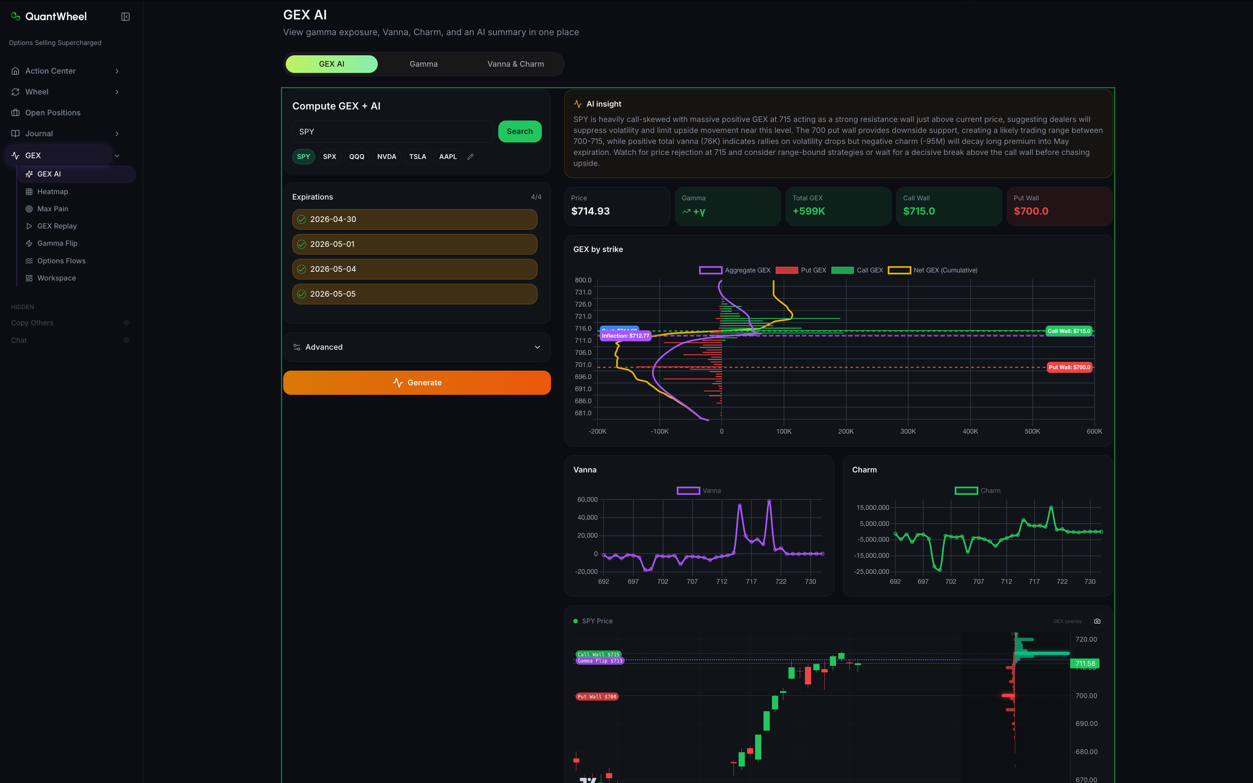Screen dimensions: 1253x783
Task: Select the TSLA ticker chip
Action: [x=418, y=156]
